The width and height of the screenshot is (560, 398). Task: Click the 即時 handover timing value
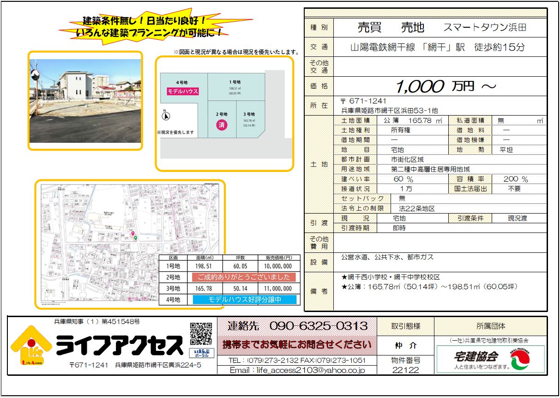coord(400,228)
